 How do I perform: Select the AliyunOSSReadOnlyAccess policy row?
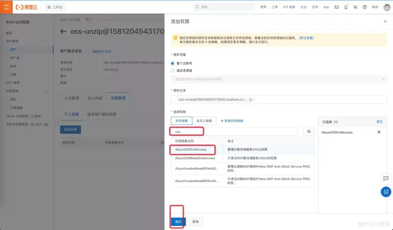click(x=243, y=158)
